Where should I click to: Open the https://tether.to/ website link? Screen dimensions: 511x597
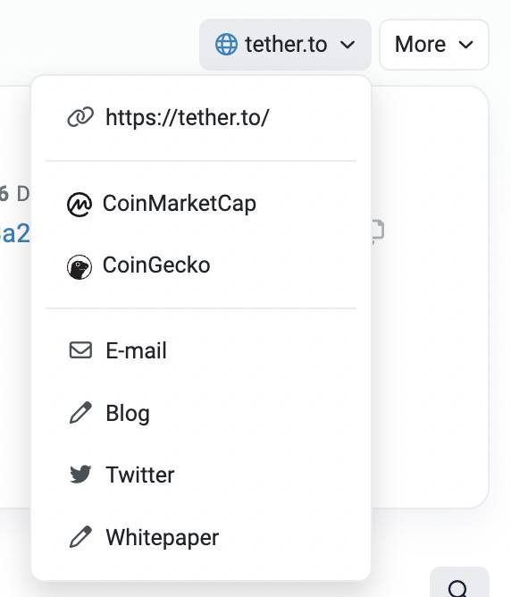pyautogui.click(x=200, y=117)
